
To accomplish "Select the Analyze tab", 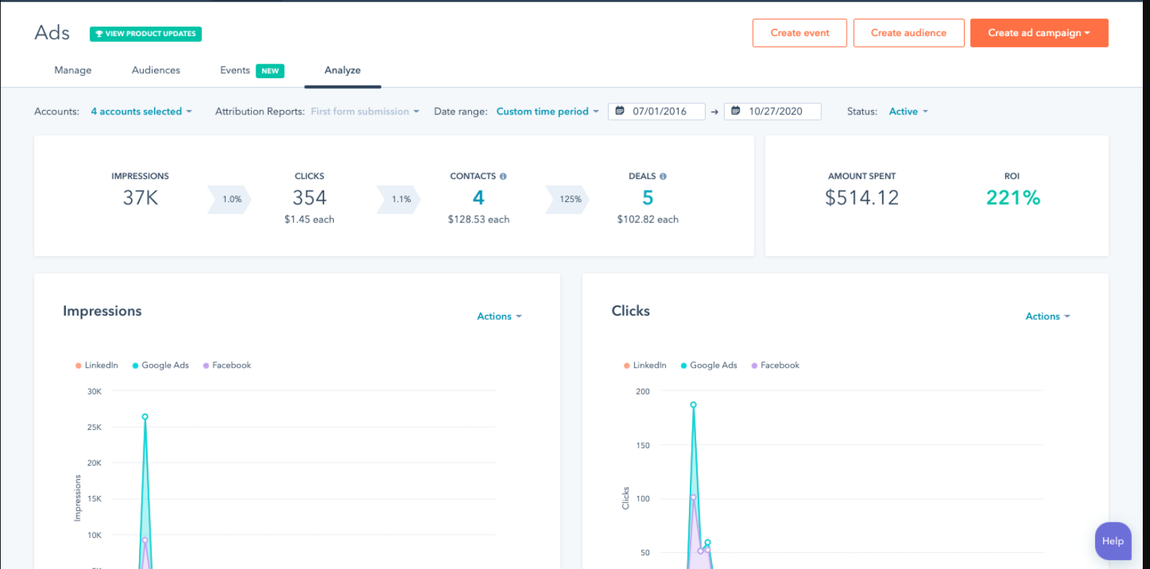I will (x=342, y=70).
